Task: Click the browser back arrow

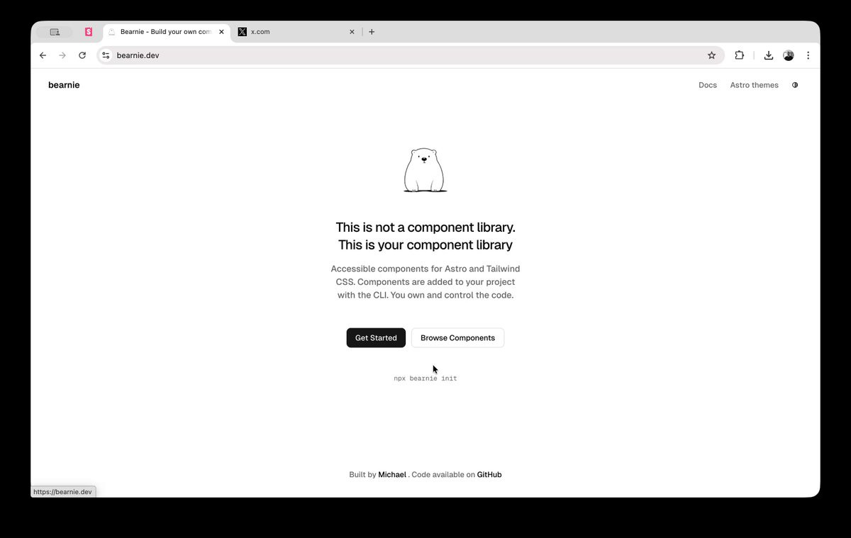Action: [43, 55]
